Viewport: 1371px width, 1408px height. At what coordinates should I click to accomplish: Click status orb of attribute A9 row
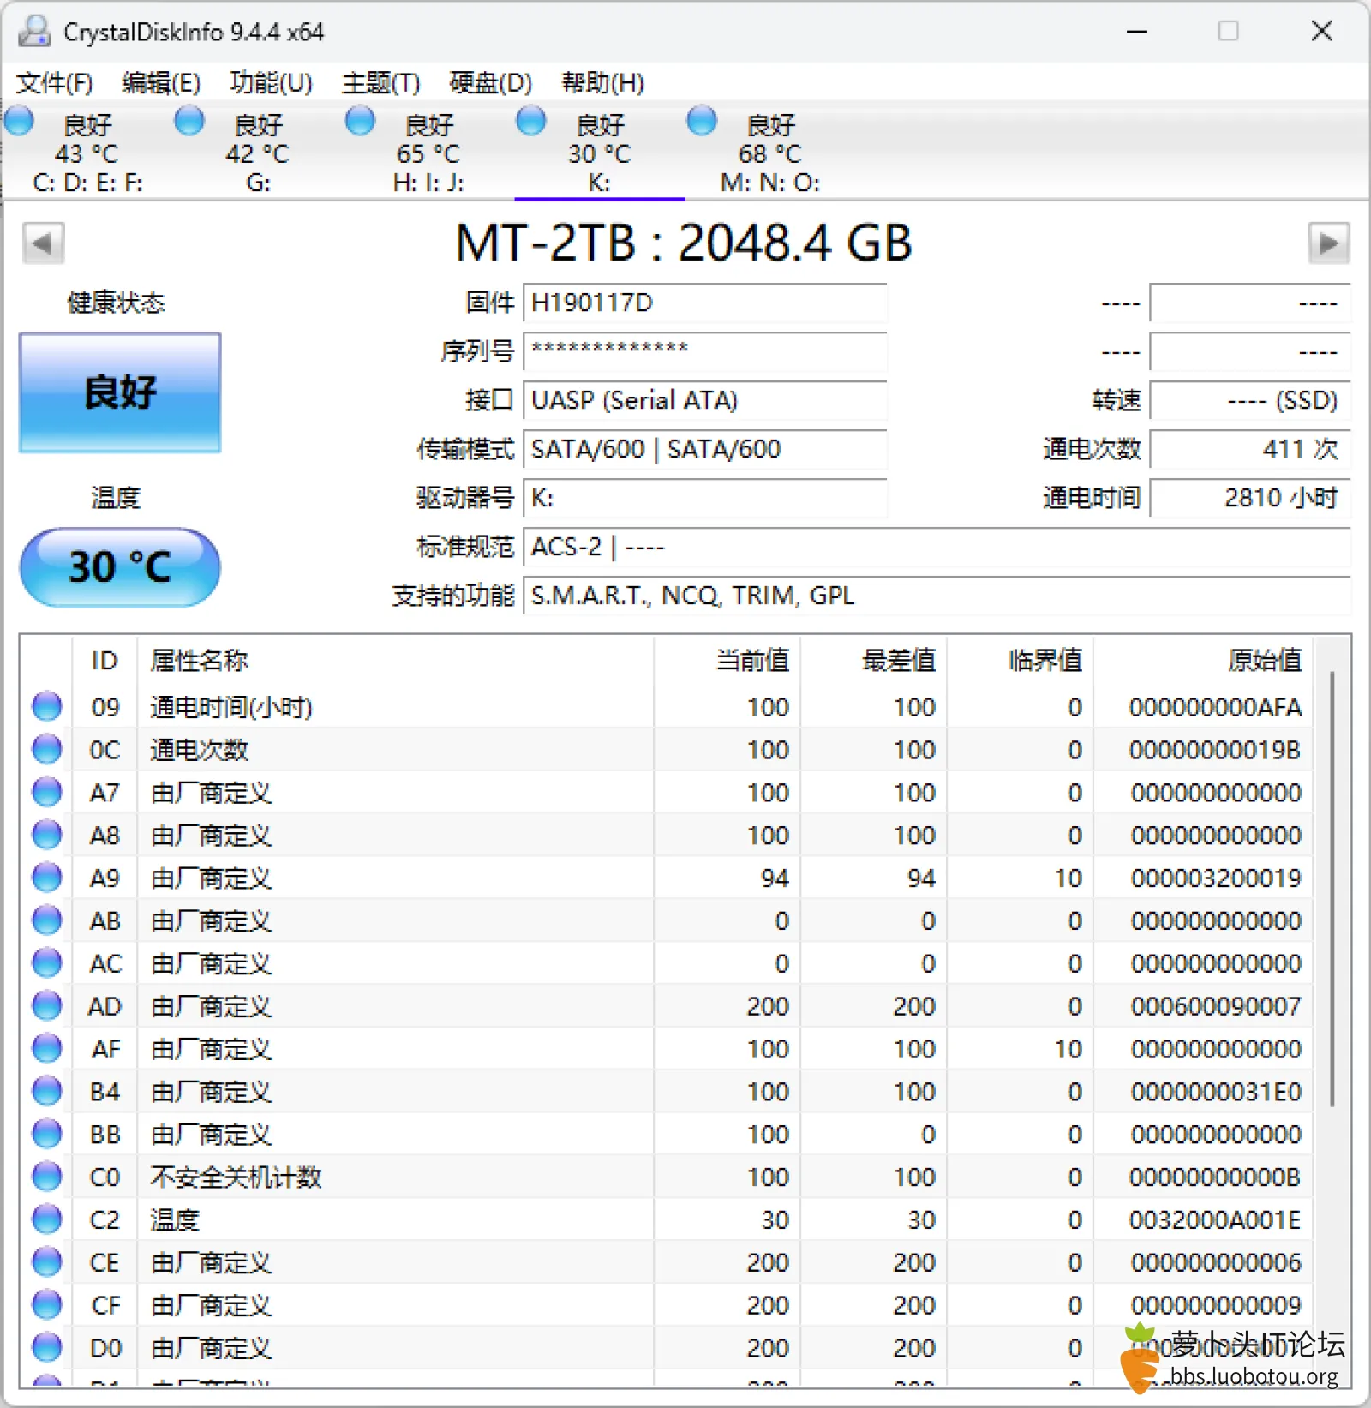[x=47, y=878]
